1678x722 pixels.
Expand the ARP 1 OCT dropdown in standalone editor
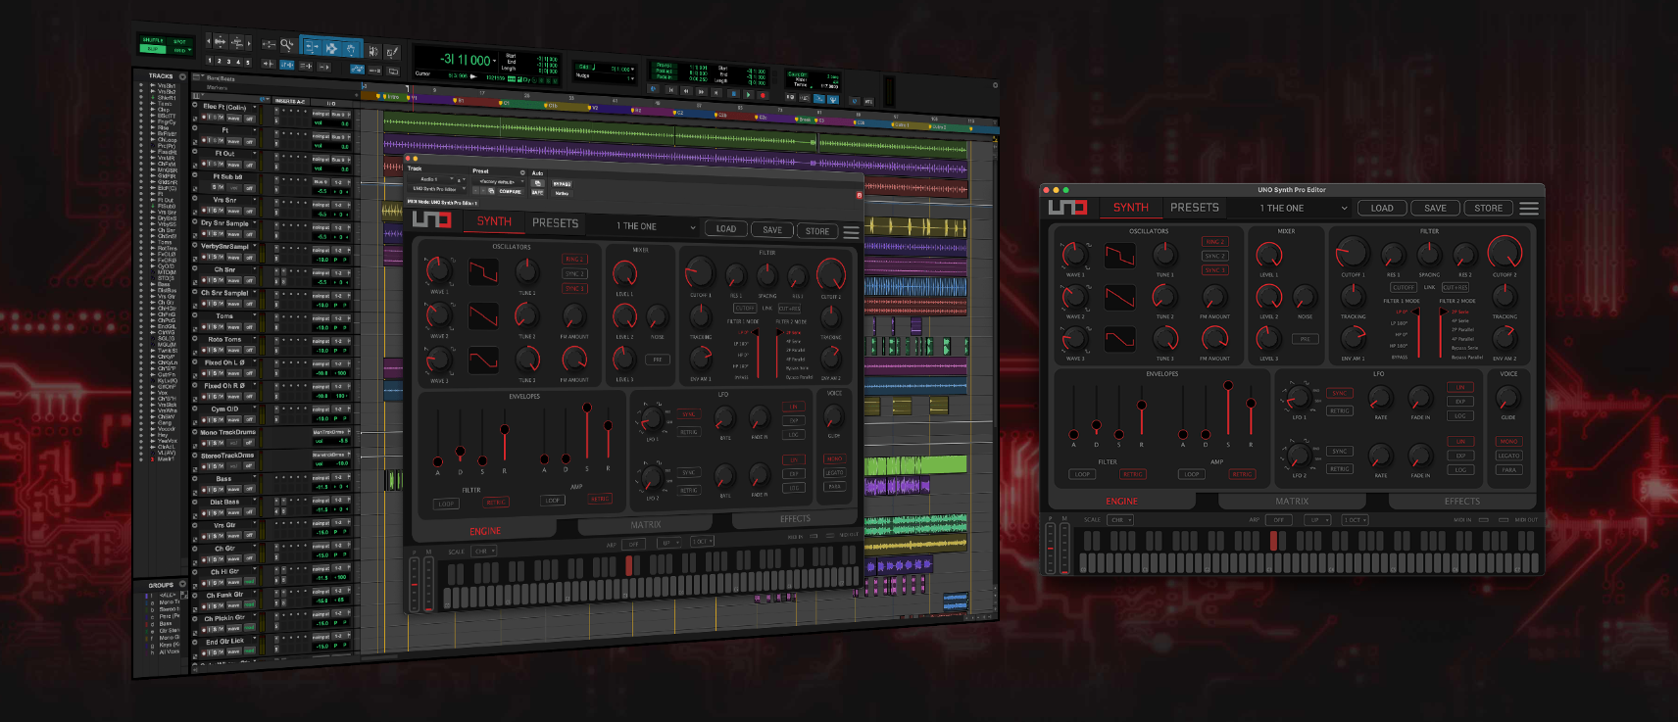1356,520
